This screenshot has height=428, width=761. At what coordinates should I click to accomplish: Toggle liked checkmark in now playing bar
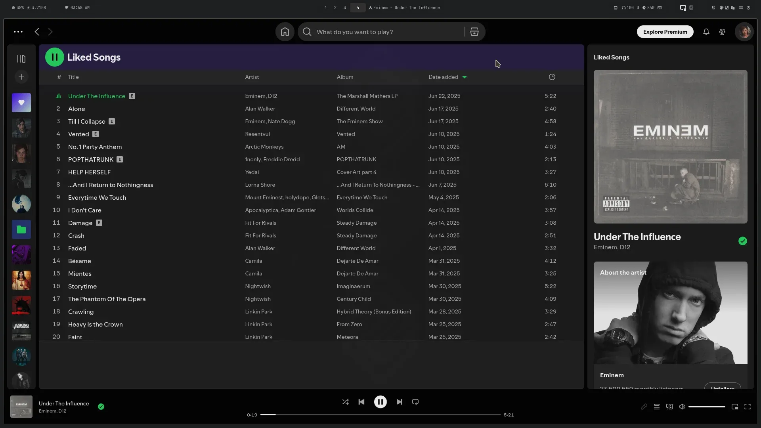tap(101, 407)
